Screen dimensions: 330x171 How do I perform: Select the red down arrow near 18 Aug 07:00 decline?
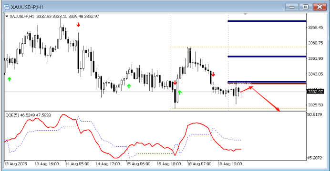click(x=213, y=74)
